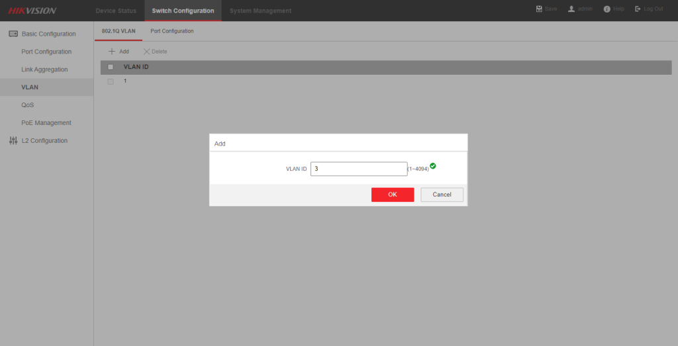Open the Device Status tab
This screenshot has height=346, width=678.
point(116,11)
